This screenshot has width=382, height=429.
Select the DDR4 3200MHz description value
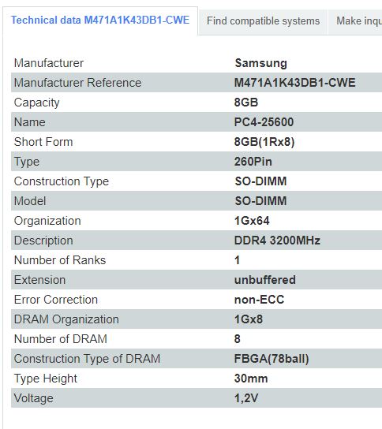tap(277, 241)
